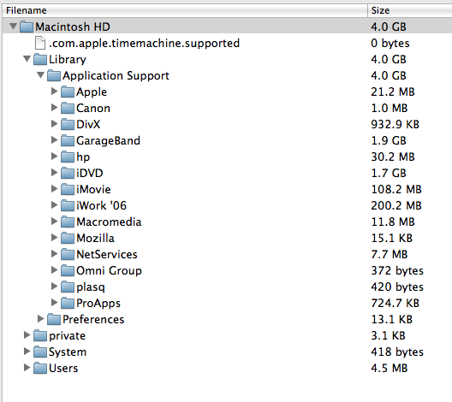The image size is (452, 402).
Task: Click the '4.5 MB' size value
Action: click(x=390, y=369)
